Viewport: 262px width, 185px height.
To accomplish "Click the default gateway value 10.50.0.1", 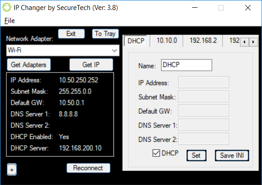I will pos(71,103).
